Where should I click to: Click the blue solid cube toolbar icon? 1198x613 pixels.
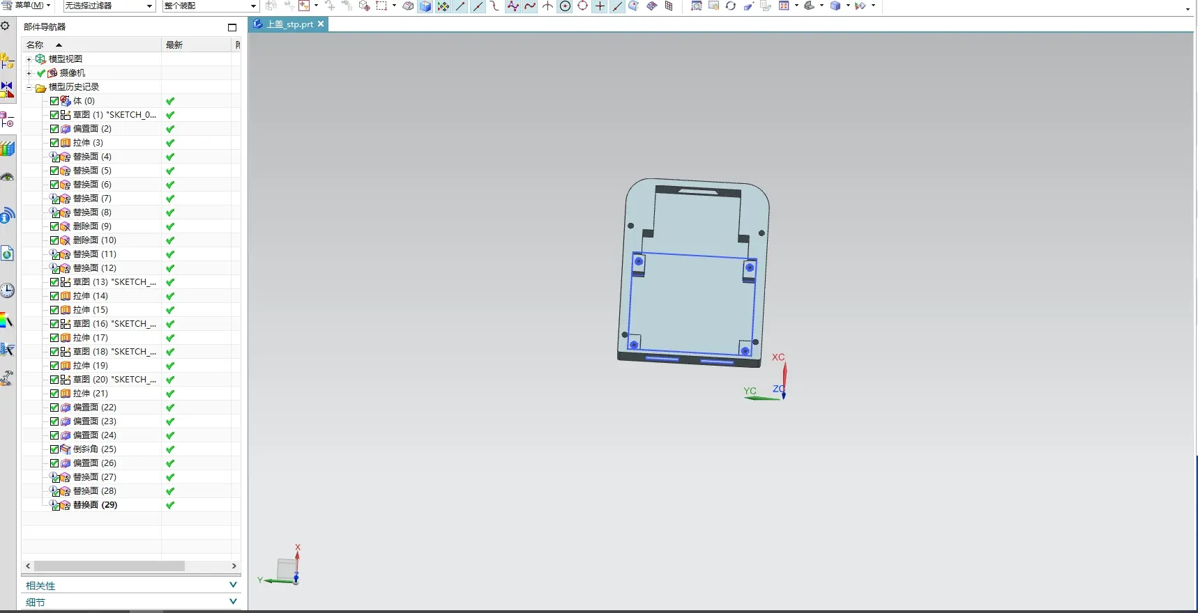click(425, 6)
